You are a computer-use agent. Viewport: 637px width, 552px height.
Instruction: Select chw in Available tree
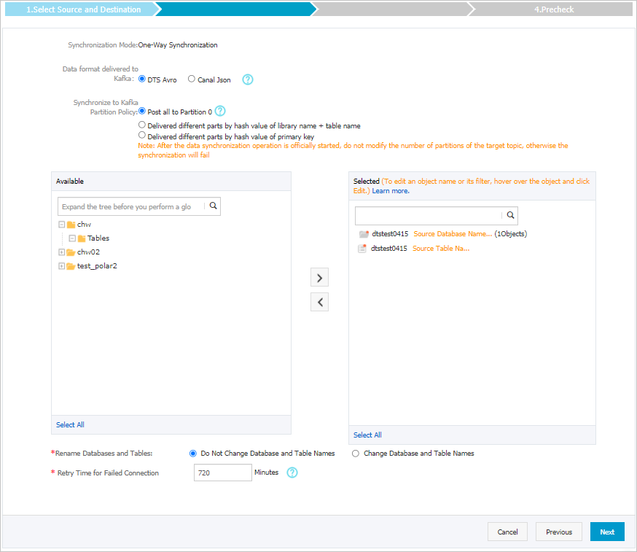[x=84, y=225]
